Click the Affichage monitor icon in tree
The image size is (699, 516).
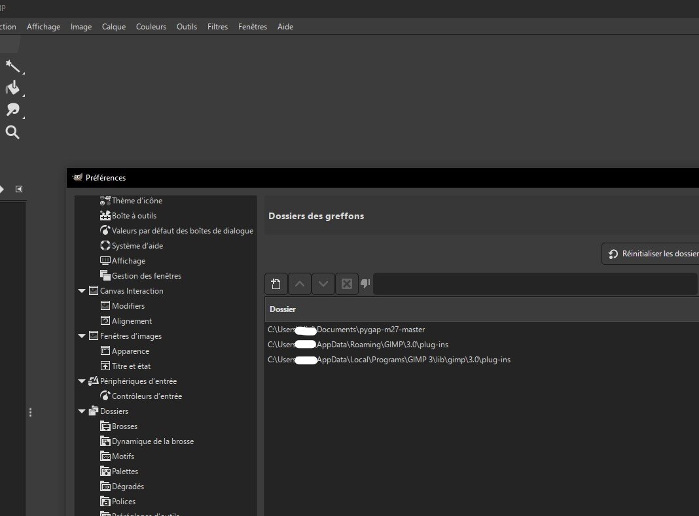(x=105, y=260)
